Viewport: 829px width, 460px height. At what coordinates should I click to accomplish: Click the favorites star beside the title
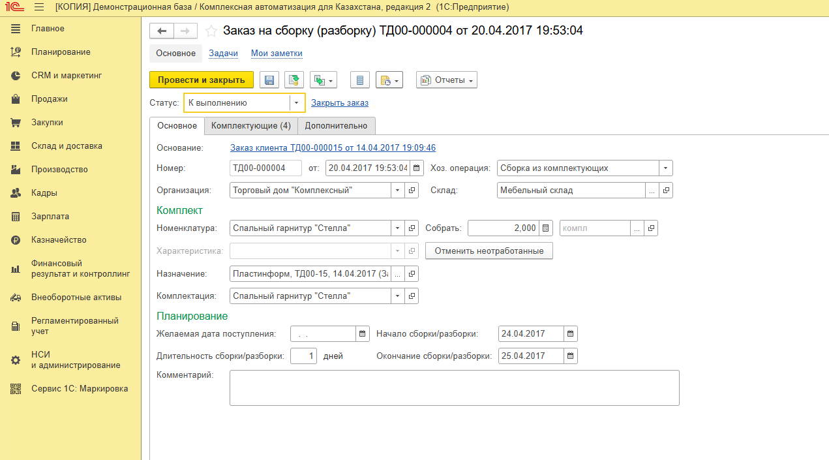[211, 31]
